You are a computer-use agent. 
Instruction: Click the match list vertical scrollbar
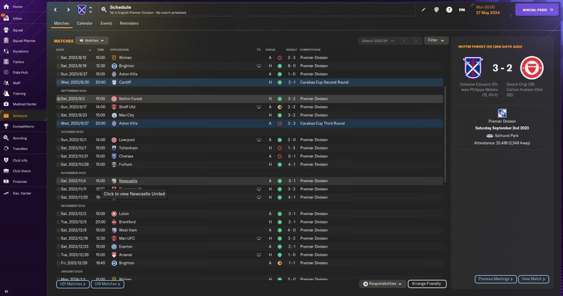pyautogui.click(x=446, y=134)
